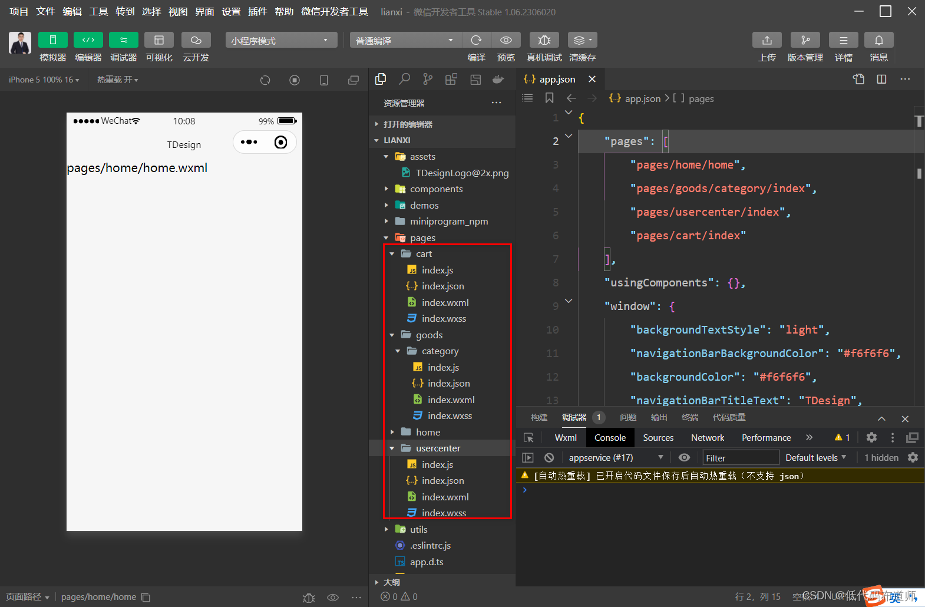Switch to the Sources tab
Image resolution: width=925 pixels, height=607 pixels.
coord(658,437)
